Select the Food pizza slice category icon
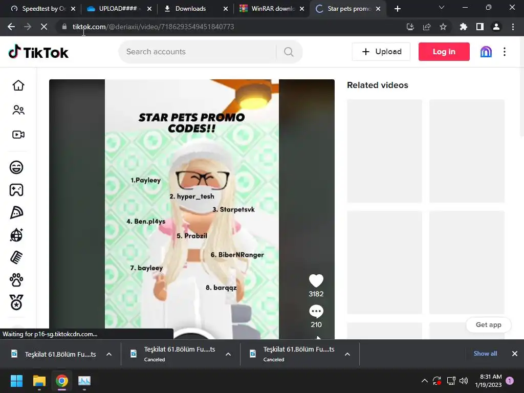The height and width of the screenshot is (393, 524). pos(16,212)
